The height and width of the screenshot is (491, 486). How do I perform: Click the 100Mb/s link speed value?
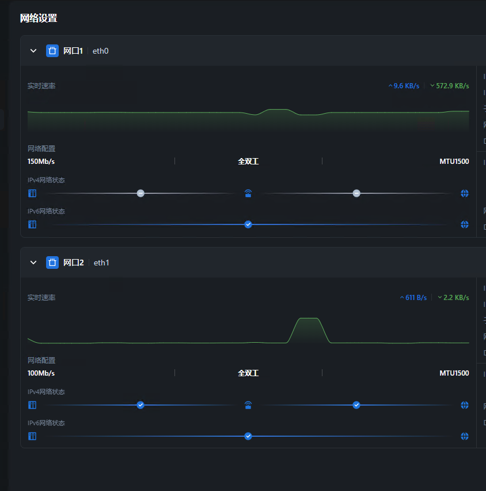(41, 373)
